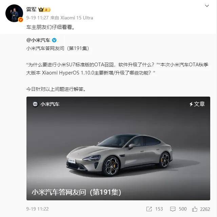This screenshot has height=217, width=217.
Task: Click the 500 comments count
Action: tap(182, 209)
